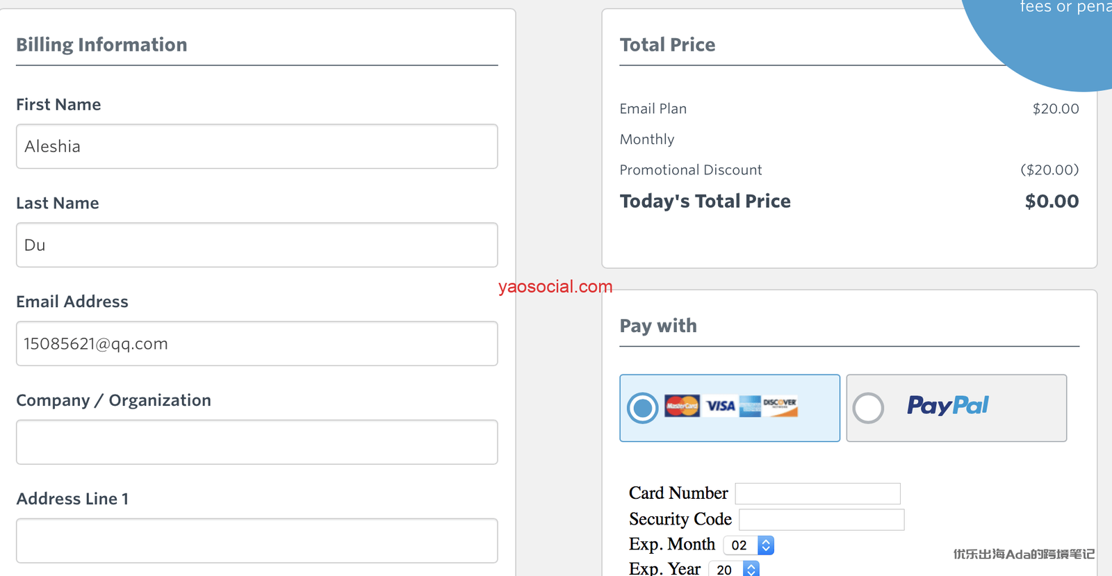Click the $0.00 today's total amount

[x=1052, y=201]
